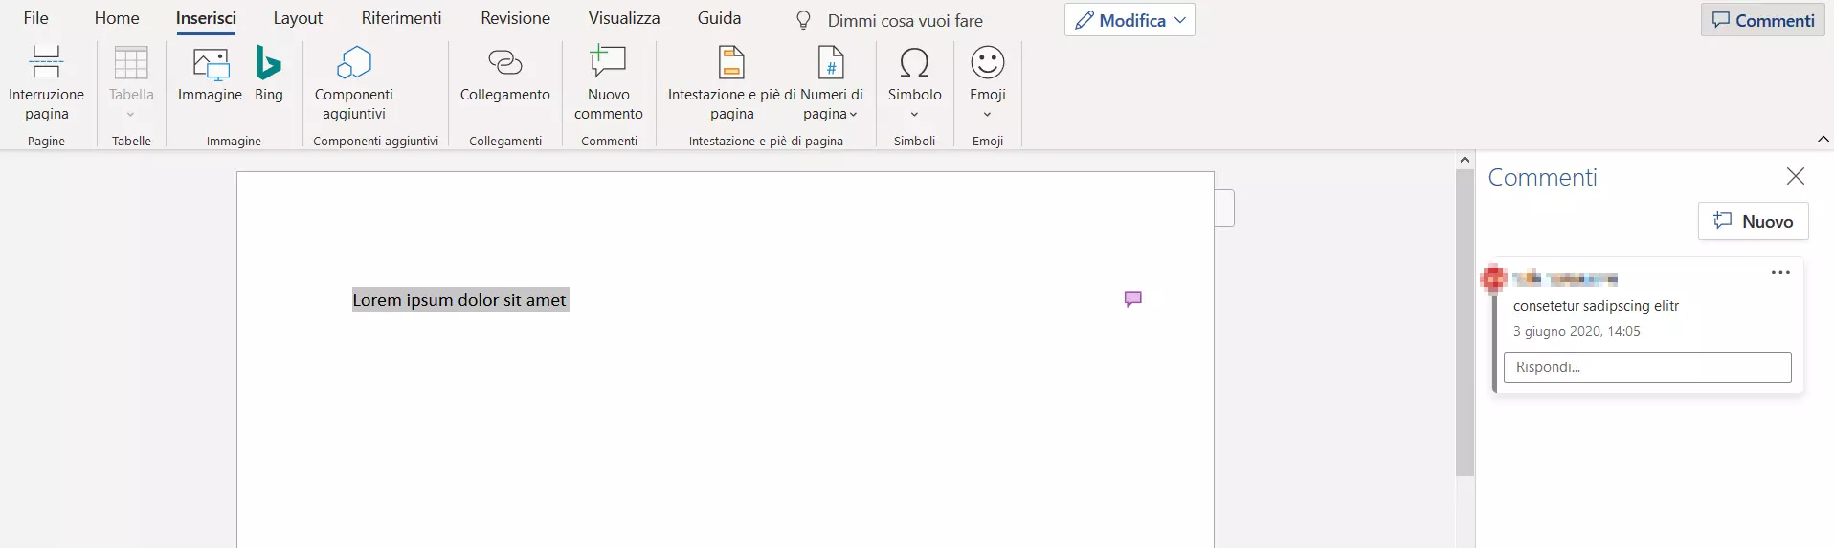Collapse the ribbon with the chevron
1834x548 pixels.
(1823, 140)
